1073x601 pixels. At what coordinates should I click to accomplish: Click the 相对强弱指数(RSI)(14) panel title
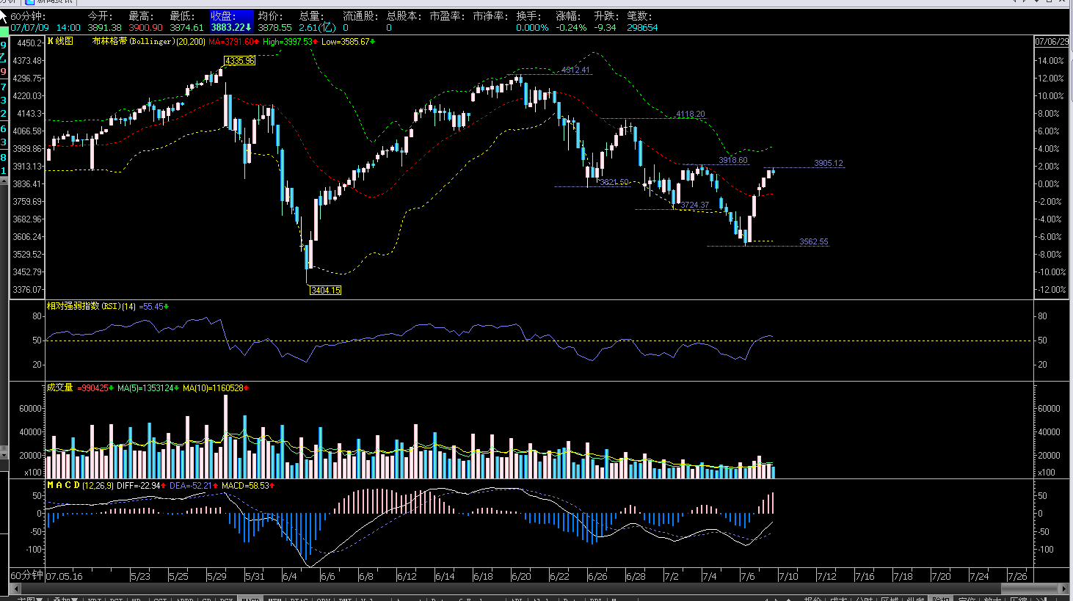click(x=91, y=306)
